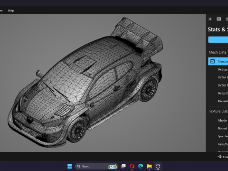Viewport: 228px width, 171px height.
Task: Select the Stats & Shading panel tab icon
Action: 219,19
